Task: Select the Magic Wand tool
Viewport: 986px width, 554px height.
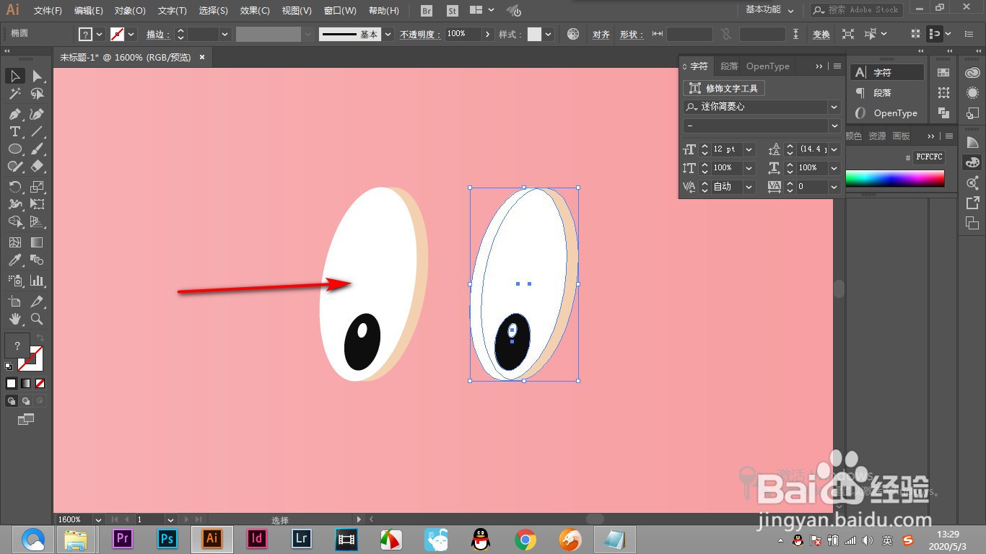Action: 14,94
